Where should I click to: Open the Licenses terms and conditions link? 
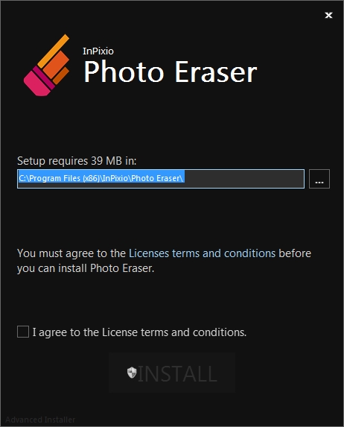tap(202, 253)
